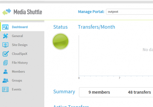Open General settings wrench icon
This screenshot has width=153, height=107.
[x=5, y=36]
